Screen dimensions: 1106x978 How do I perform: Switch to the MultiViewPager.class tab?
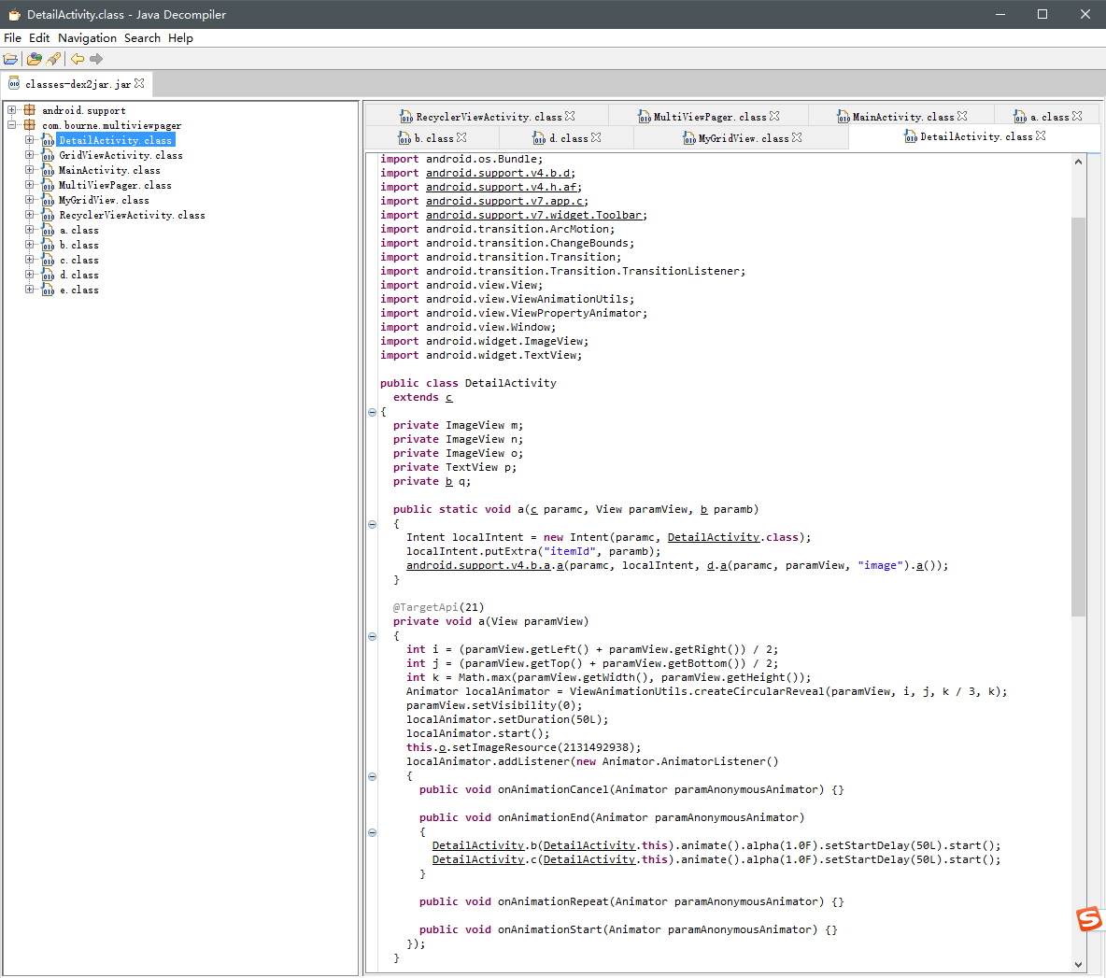(710, 117)
